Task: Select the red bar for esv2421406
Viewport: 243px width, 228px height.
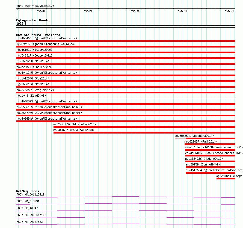Action: point(144,127)
